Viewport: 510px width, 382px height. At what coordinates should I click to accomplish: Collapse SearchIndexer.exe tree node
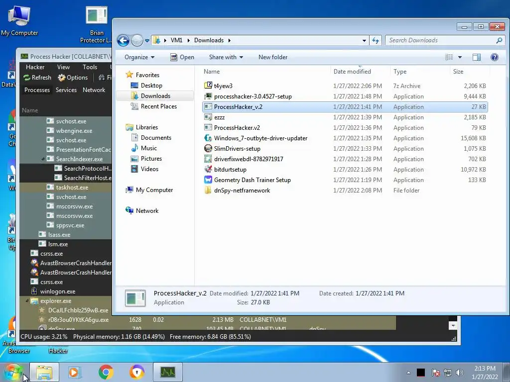tap(43, 159)
